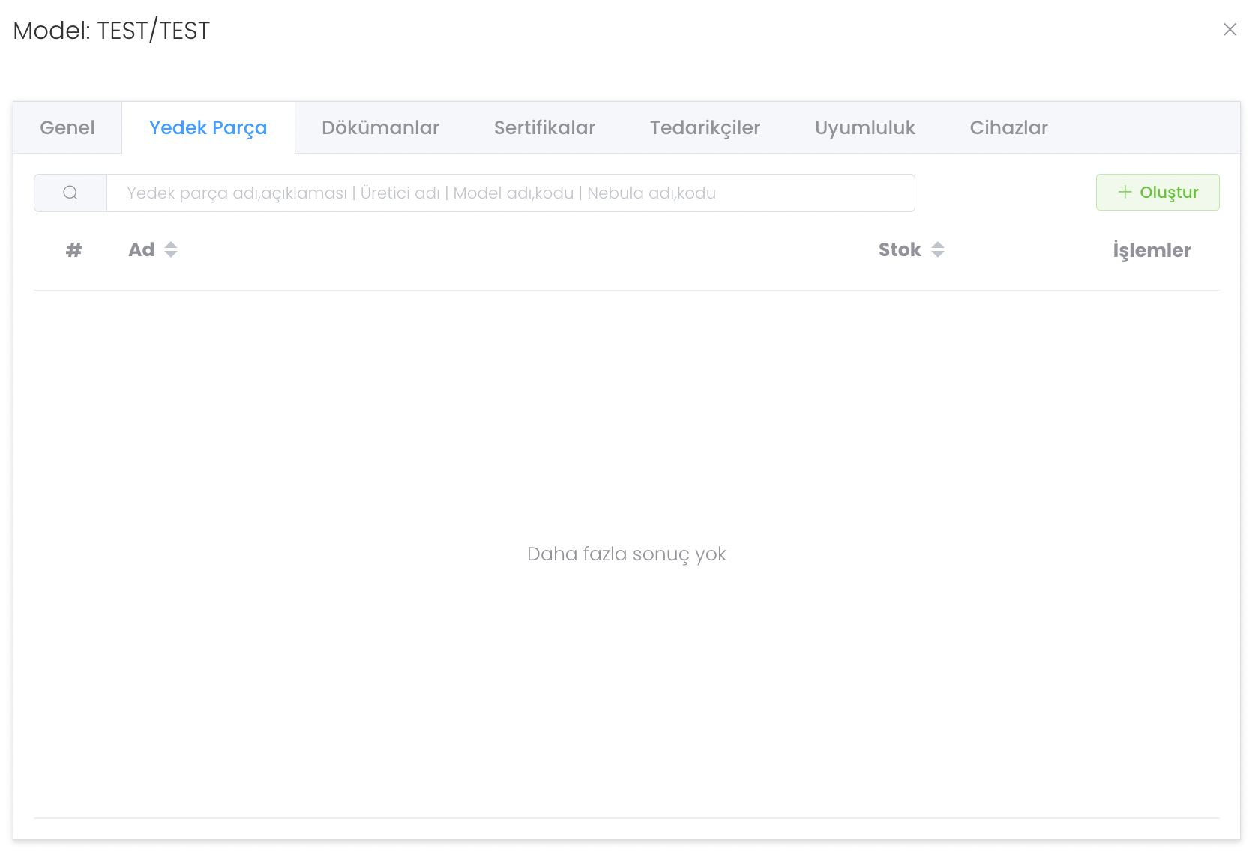Screen dimensions: 1255x860
Task: Sort the Stok column ascending
Action: pos(939,245)
